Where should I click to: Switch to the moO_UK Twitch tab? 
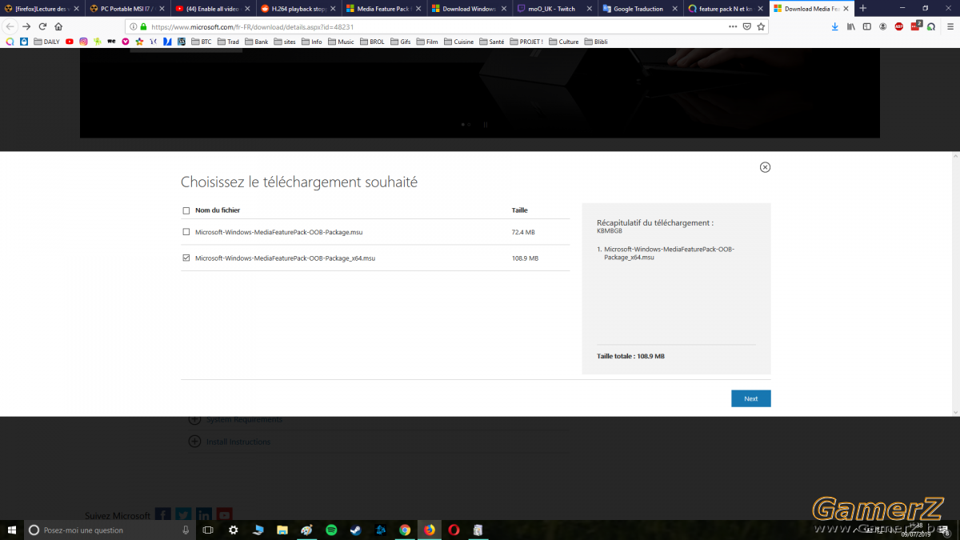(555, 9)
